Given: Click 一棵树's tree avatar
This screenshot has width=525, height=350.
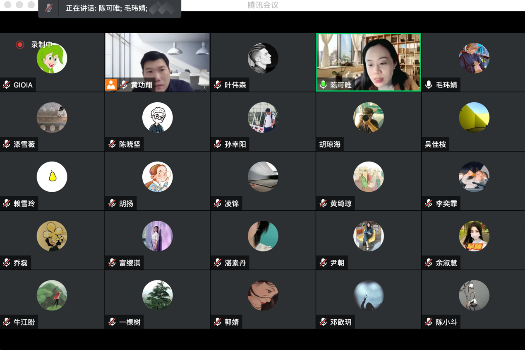Looking at the screenshot, I should click(x=157, y=295).
